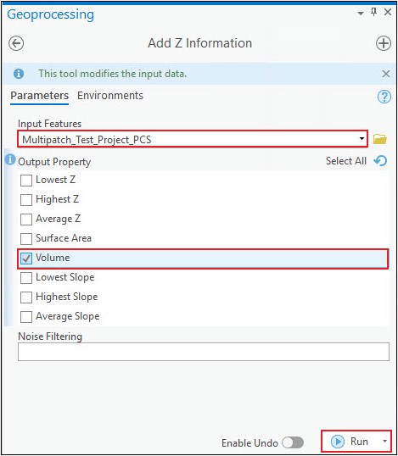Check the Lowest Z option

[26, 181]
